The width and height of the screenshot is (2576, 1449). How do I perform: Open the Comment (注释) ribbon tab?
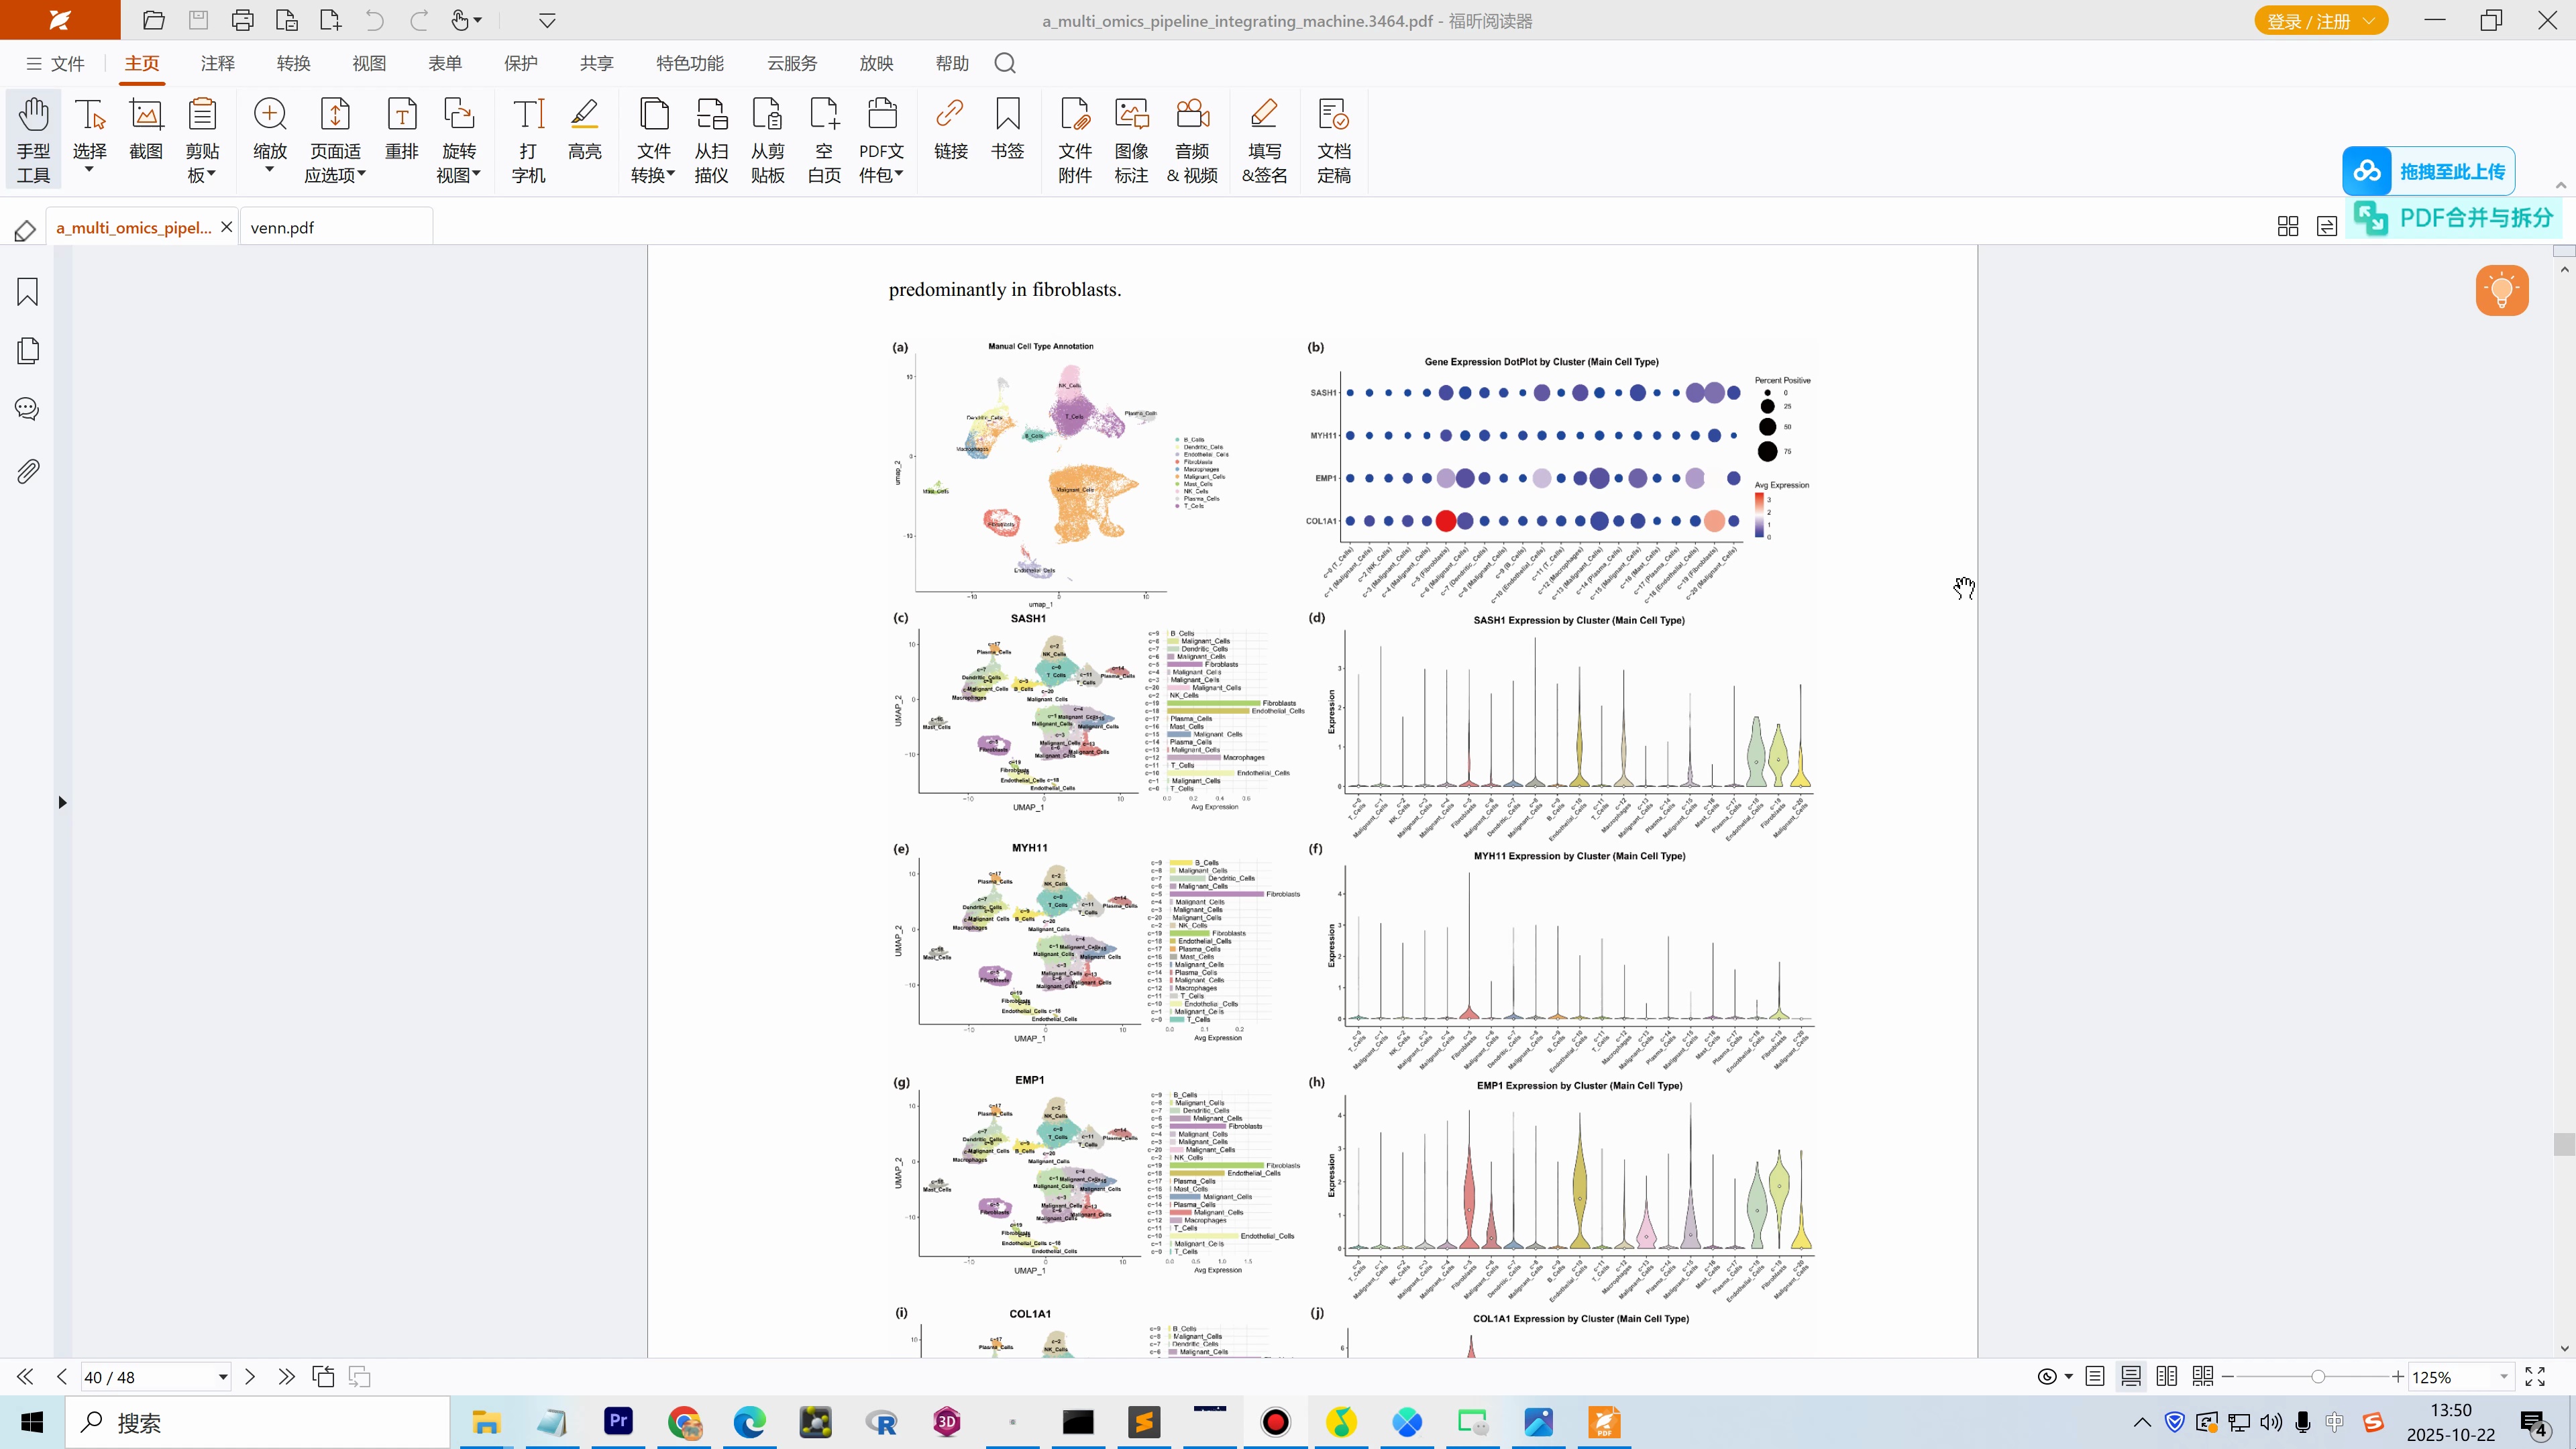click(x=217, y=63)
